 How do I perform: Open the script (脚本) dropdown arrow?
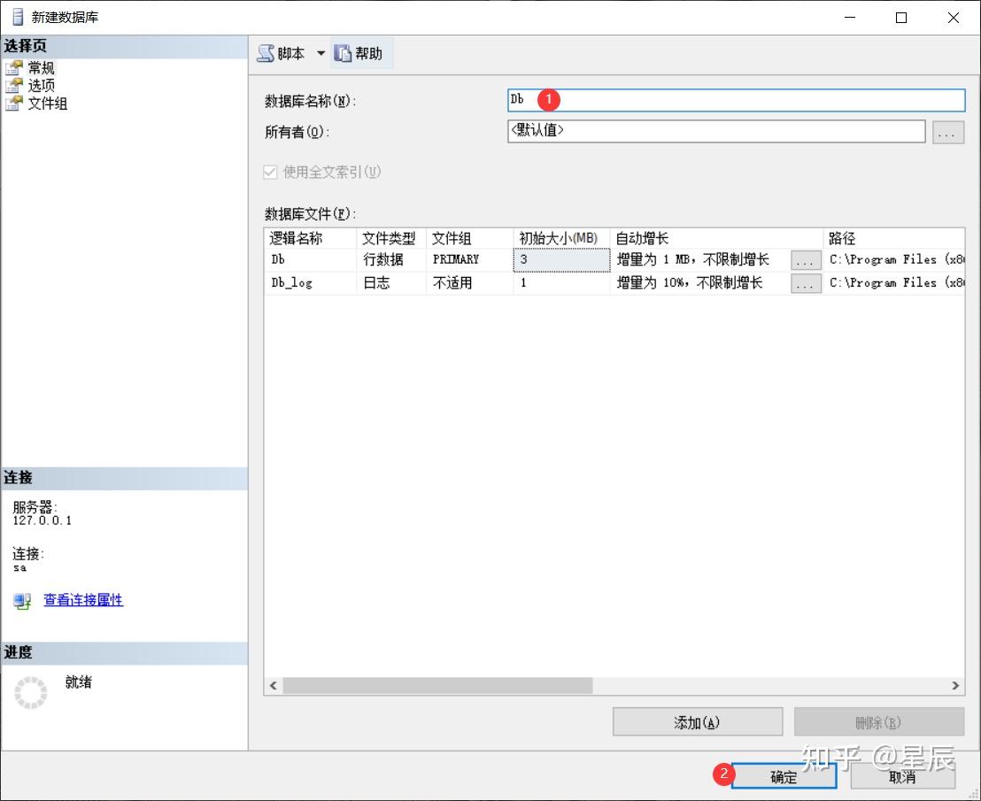pos(321,54)
